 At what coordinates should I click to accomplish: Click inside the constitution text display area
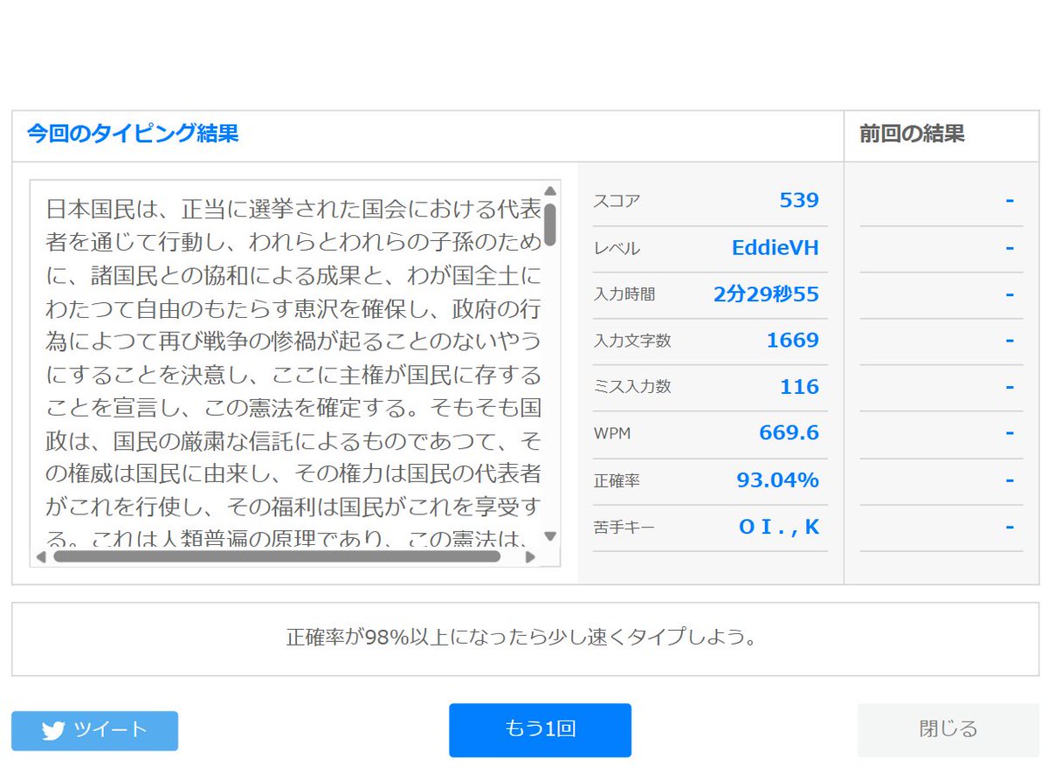tap(288, 367)
